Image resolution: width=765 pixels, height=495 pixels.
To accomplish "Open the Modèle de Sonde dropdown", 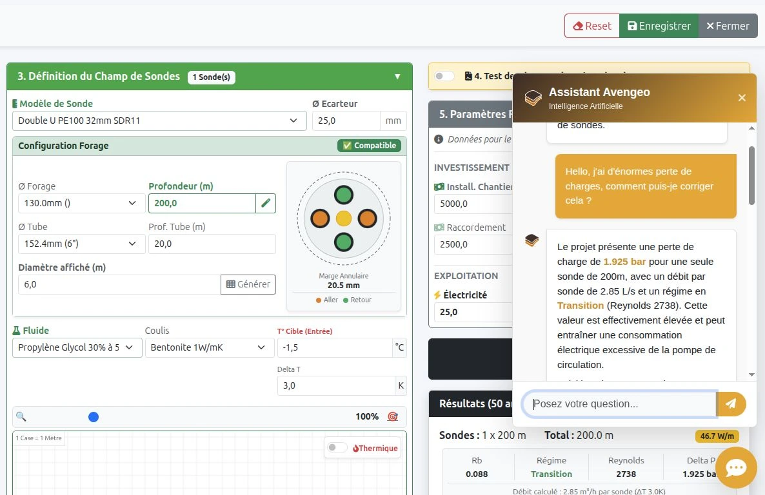I will coord(159,121).
